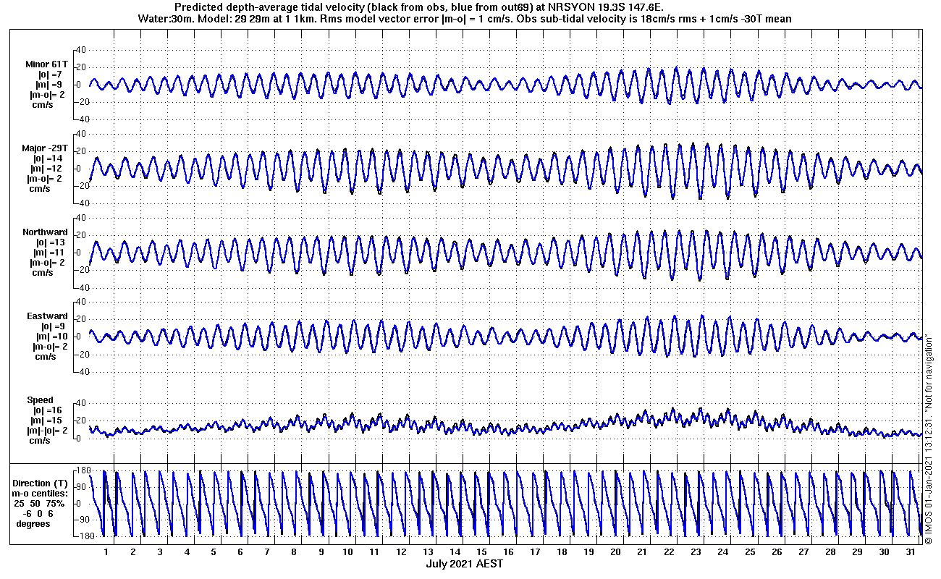Click day '10' on the date axis
Screen dimensions: 941x579
point(347,551)
